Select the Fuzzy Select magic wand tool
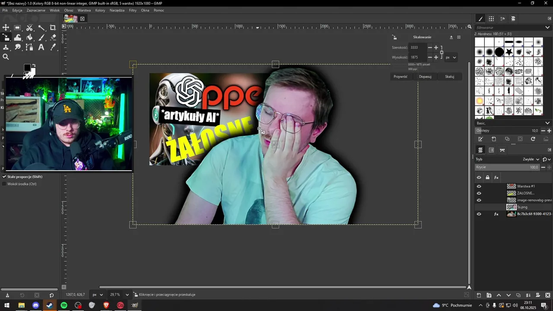Image resolution: width=553 pixels, height=311 pixels. coord(41,28)
